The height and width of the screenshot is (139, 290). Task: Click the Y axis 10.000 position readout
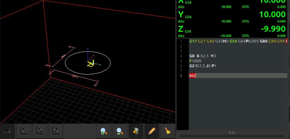tap(272, 14)
